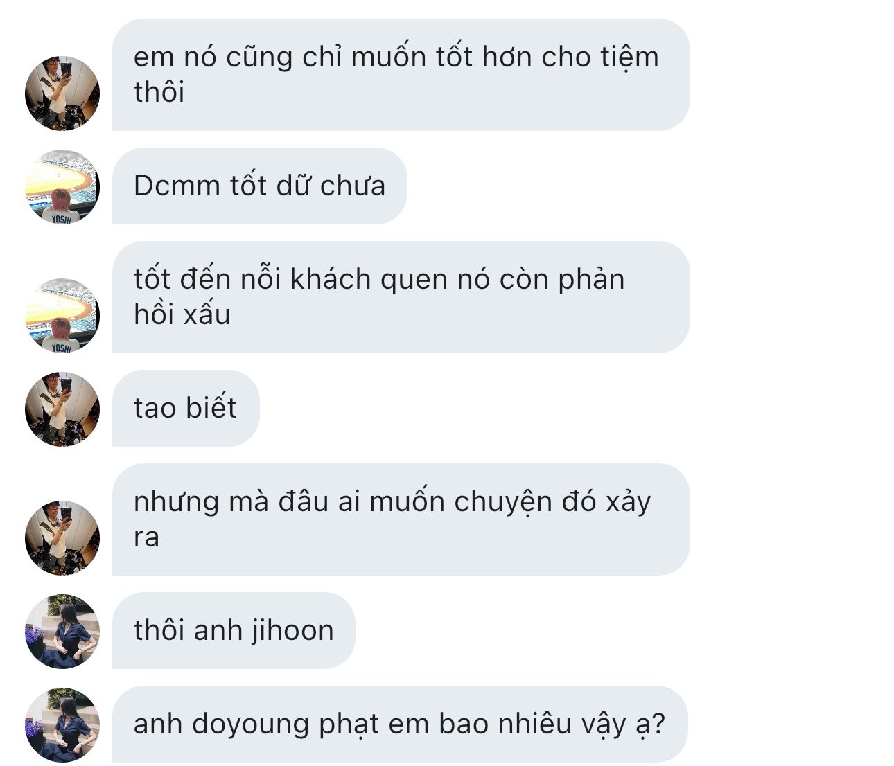Select the 'tốt đến nỗi khách quen' message bubble
894x766 pixels.
pos(401,297)
